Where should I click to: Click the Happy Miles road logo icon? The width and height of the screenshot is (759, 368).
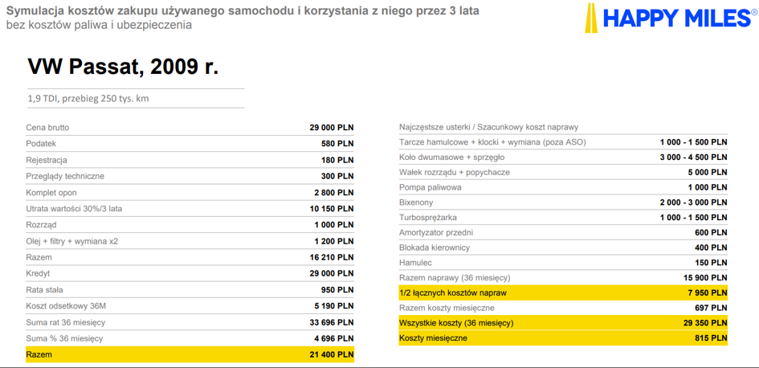tap(590, 18)
